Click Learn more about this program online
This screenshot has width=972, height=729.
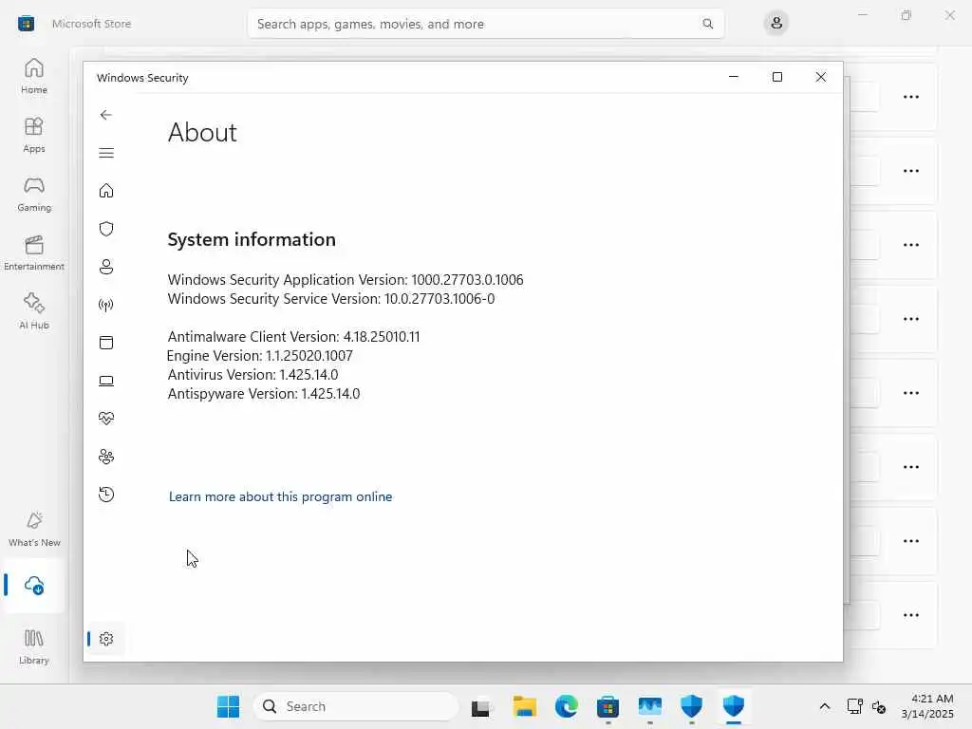pos(280,496)
